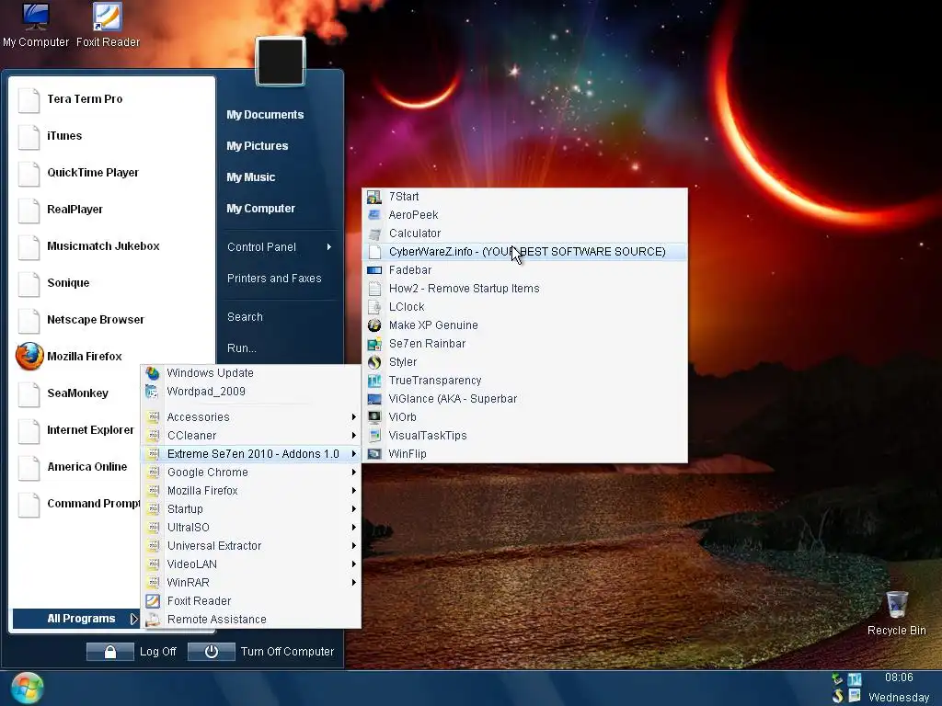The height and width of the screenshot is (706, 942).
Task: Expand the WinRAR program folder
Action: [x=251, y=583]
